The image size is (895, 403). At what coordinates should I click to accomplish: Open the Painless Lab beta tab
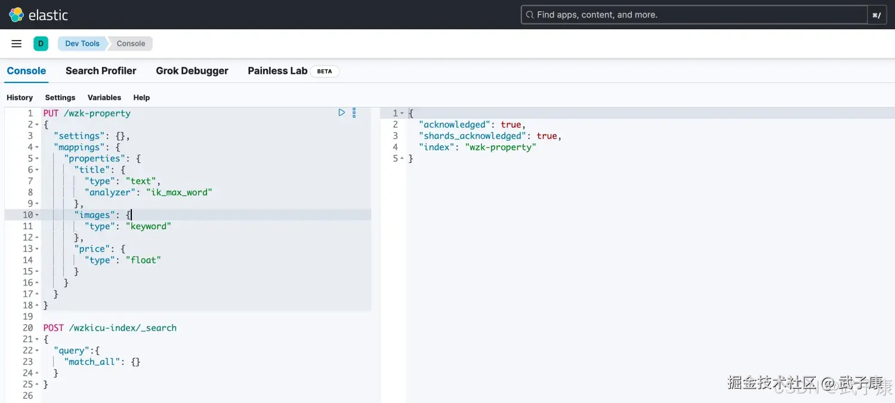click(x=277, y=70)
